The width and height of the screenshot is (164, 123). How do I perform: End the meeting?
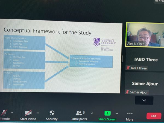[154, 116]
